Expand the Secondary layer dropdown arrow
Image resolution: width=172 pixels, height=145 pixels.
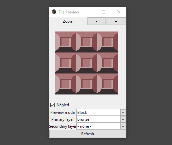tap(123, 126)
